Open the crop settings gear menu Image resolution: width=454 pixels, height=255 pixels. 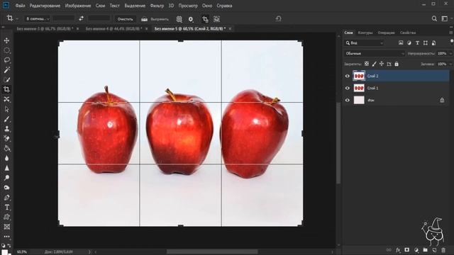pos(191,19)
